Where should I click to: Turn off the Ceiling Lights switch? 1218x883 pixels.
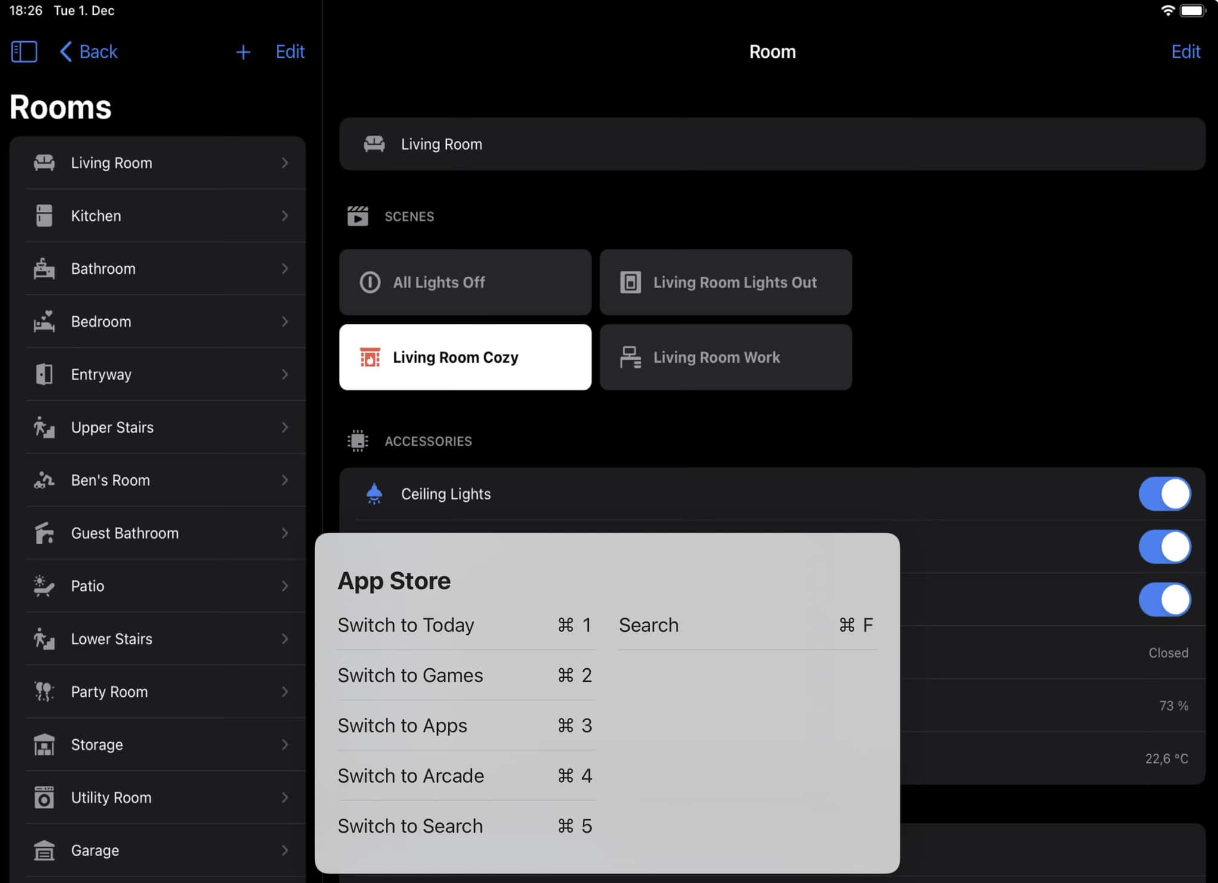pos(1164,494)
